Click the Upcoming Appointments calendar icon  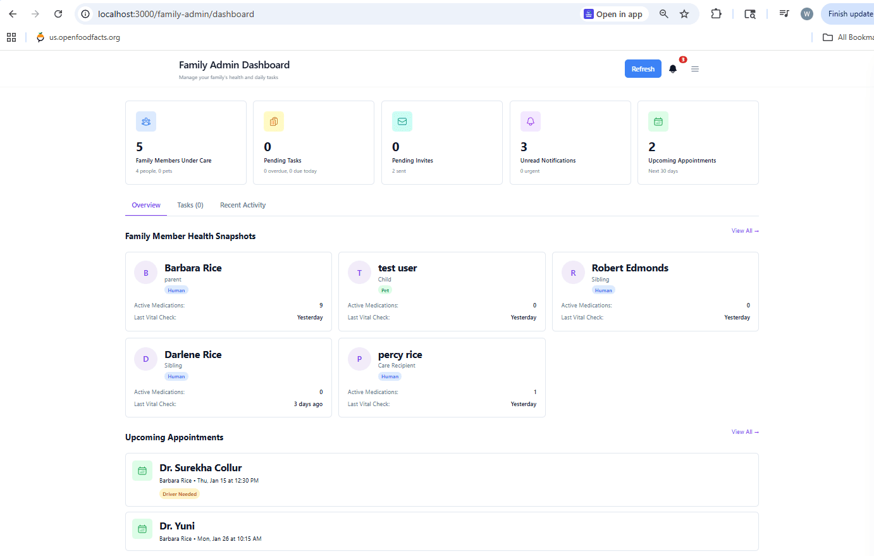658,121
